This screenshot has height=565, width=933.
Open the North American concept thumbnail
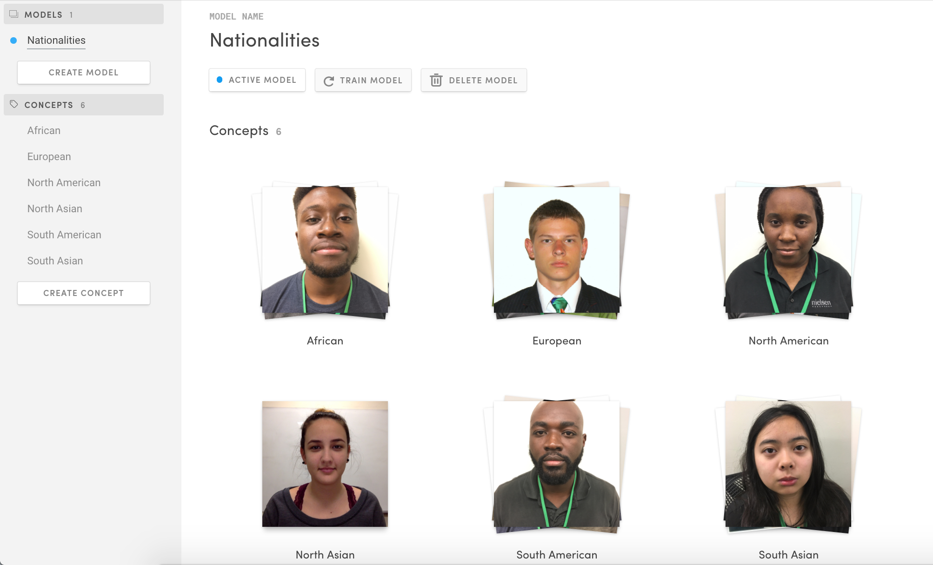(x=788, y=250)
